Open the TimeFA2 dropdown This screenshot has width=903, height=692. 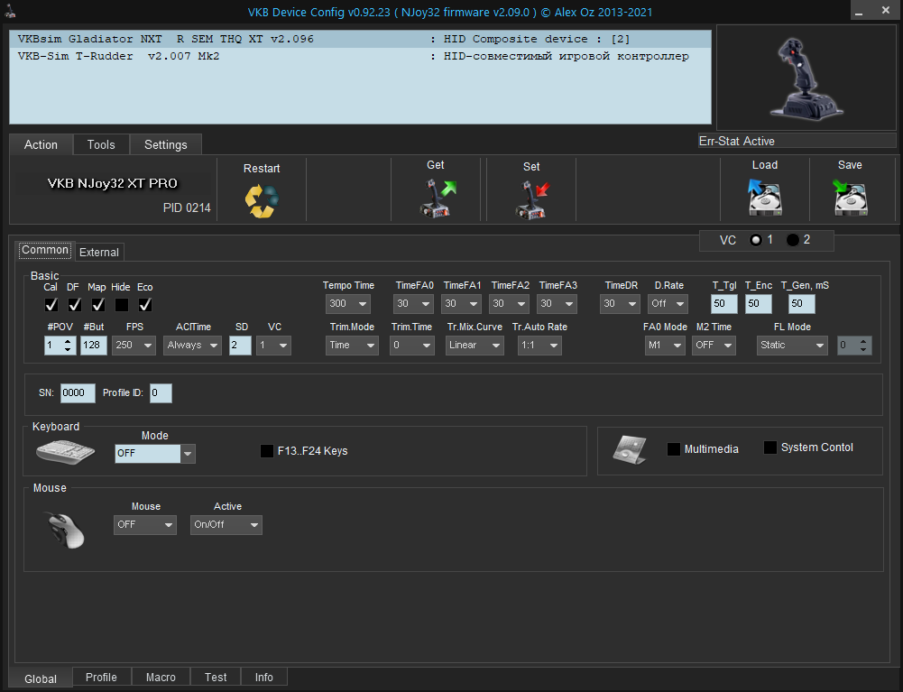pyautogui.click(x=509, y=304)
